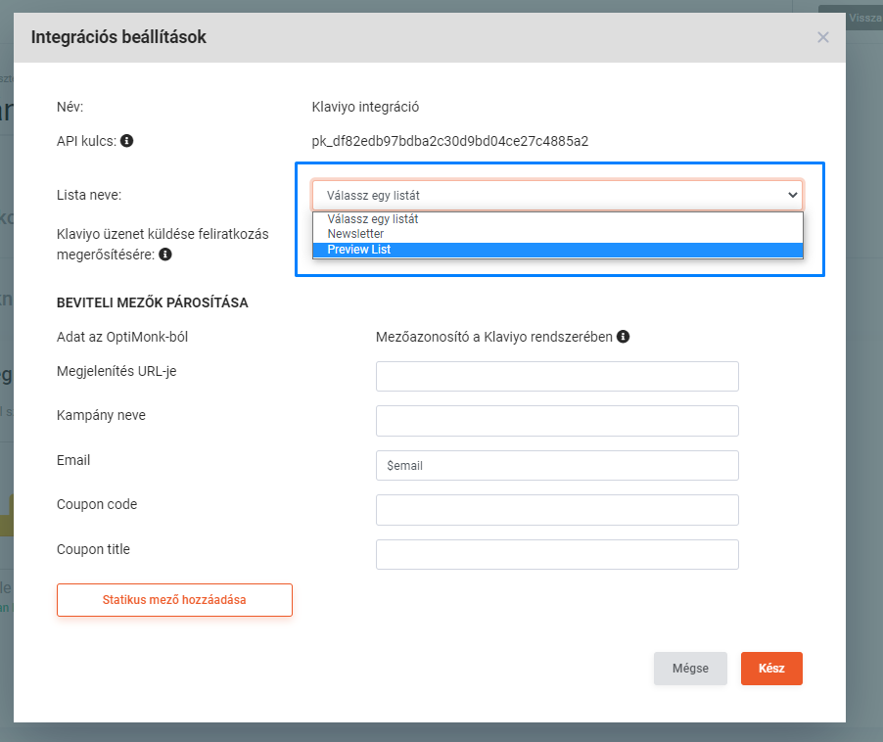Cancel with the Mégse button

(690, 669)
